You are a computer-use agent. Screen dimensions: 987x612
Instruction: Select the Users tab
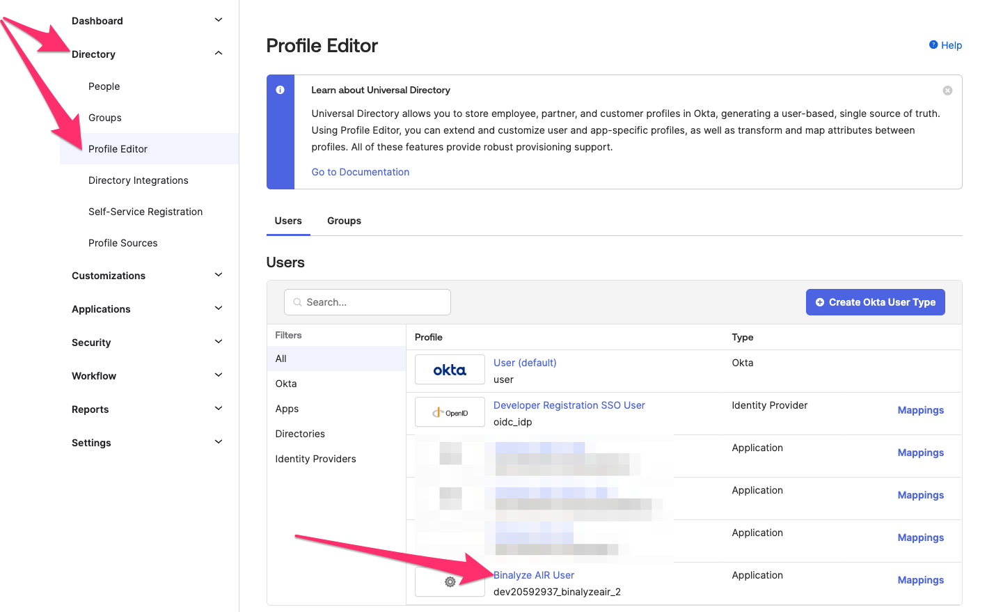(288, 221)
